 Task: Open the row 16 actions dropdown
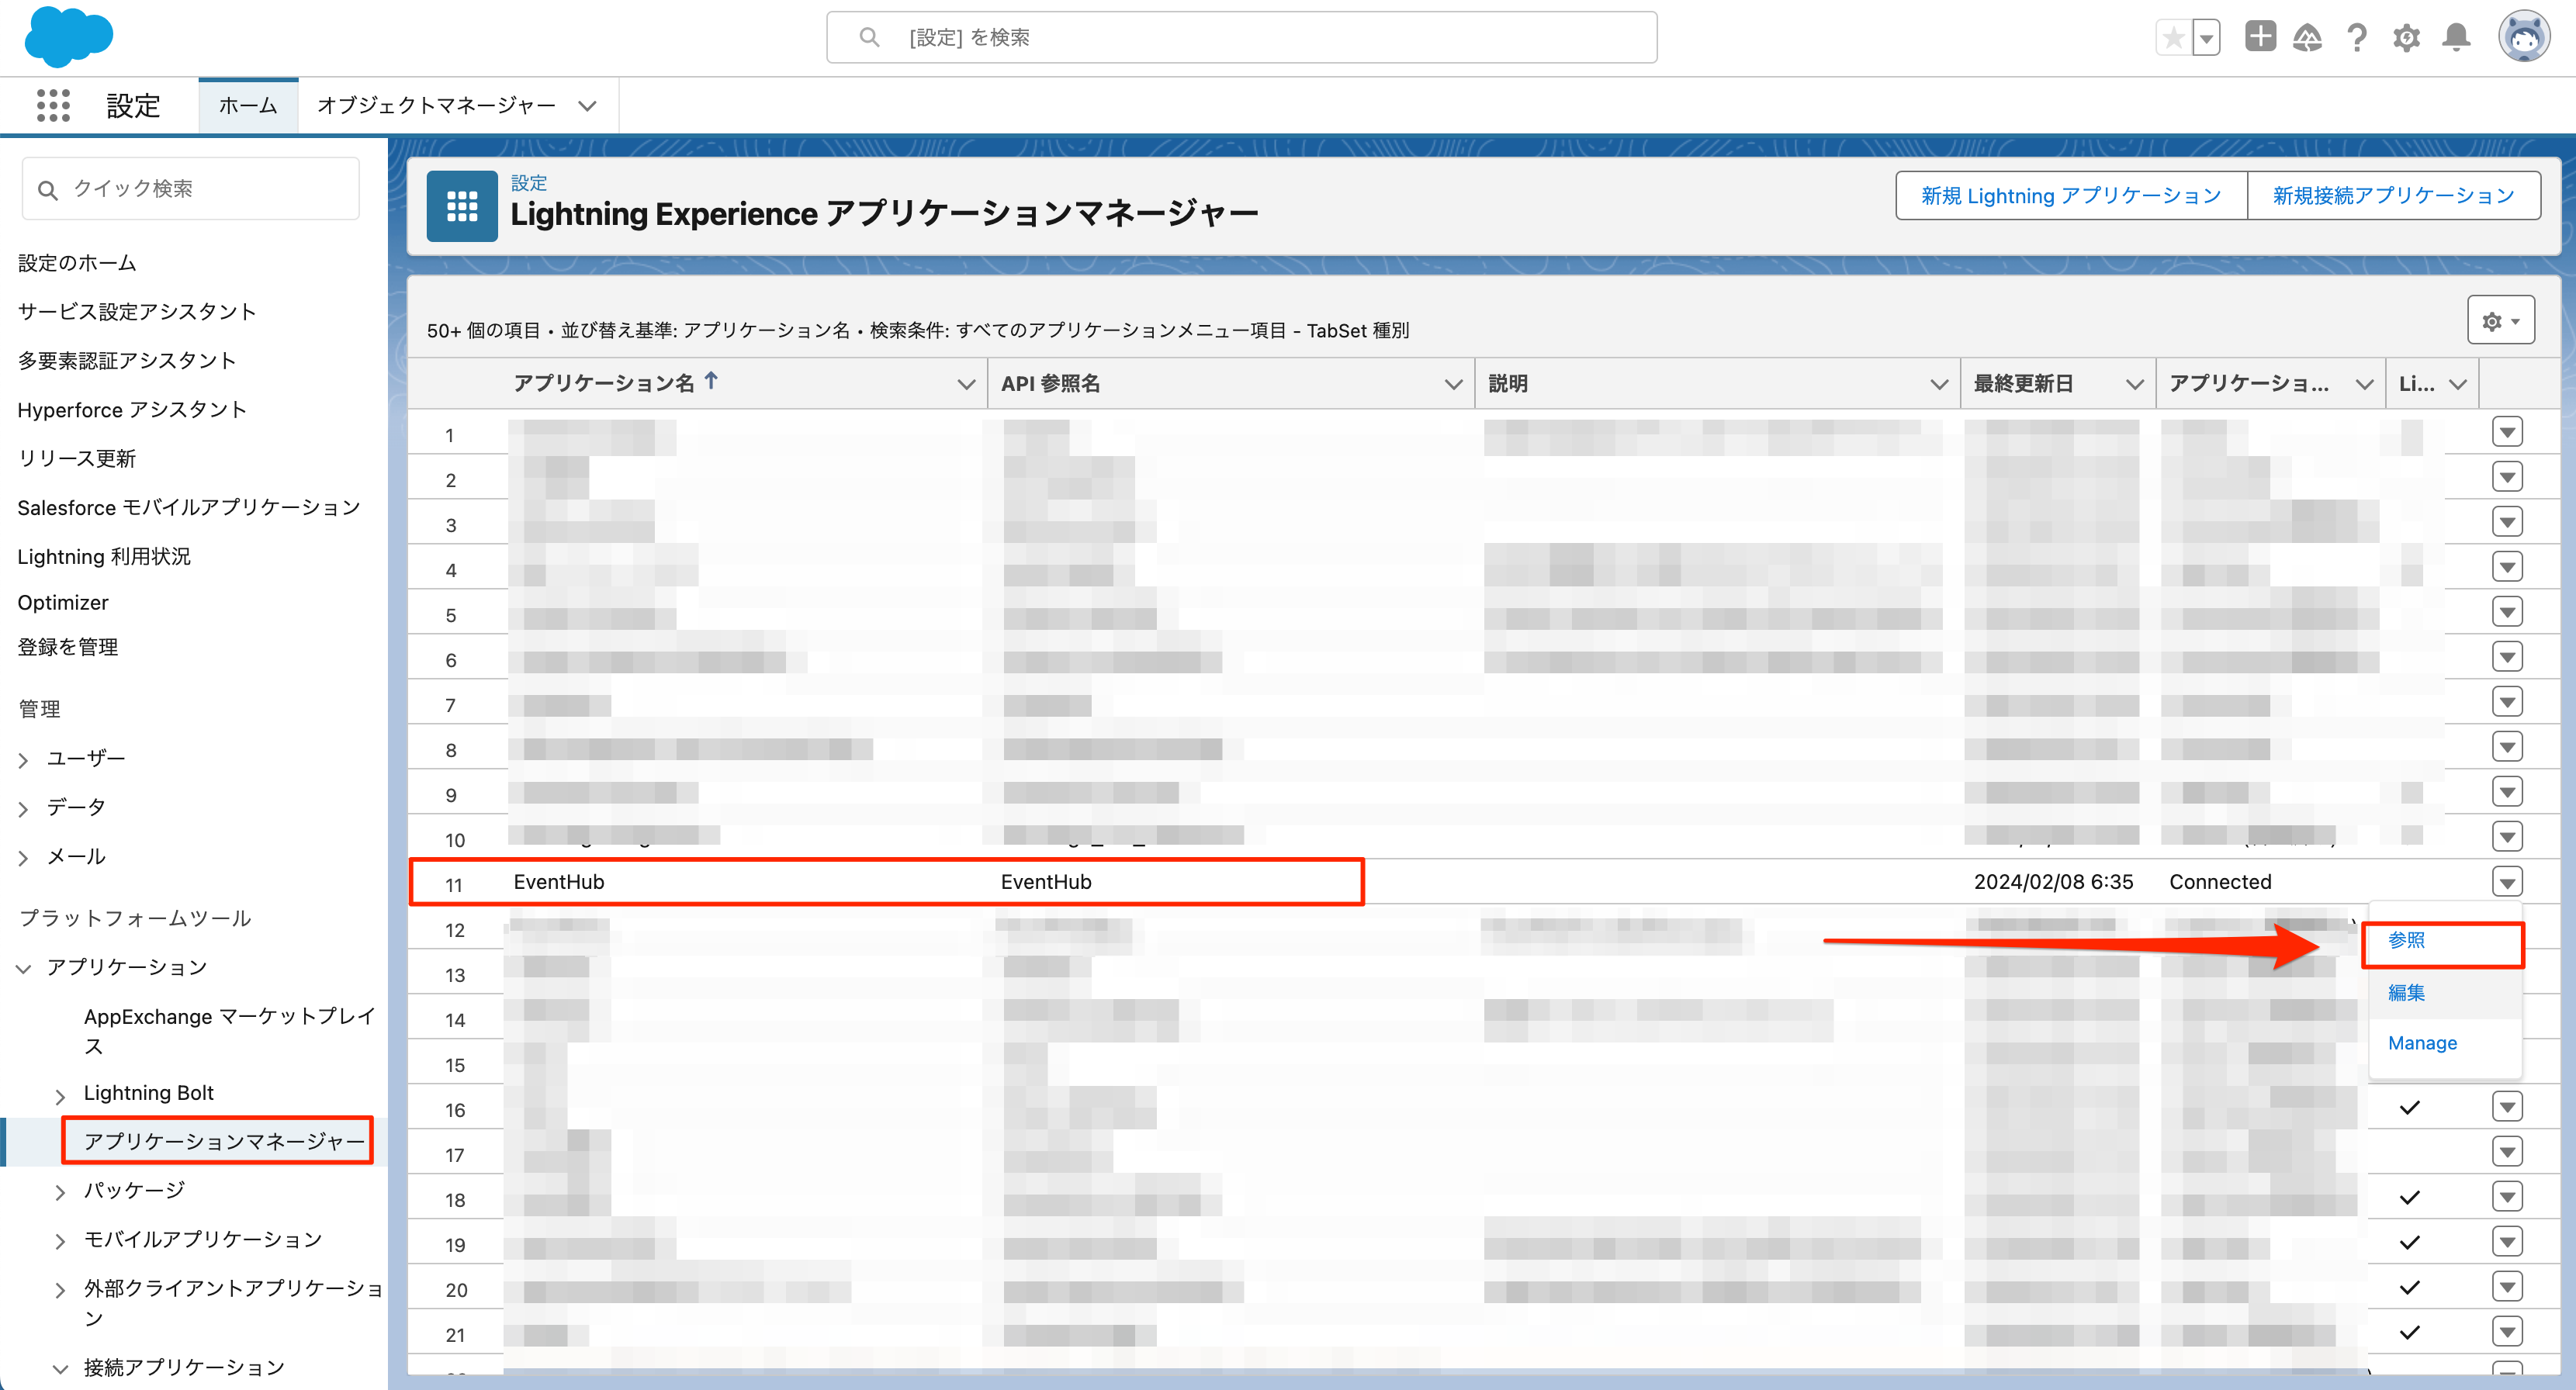[x=2506, y=1107]
